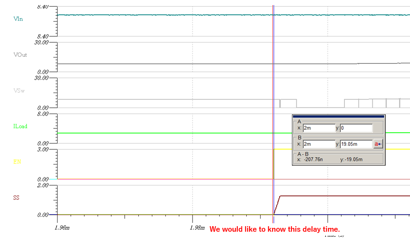Select the VSw trace label
410x241 pixels.
[19, 91]
